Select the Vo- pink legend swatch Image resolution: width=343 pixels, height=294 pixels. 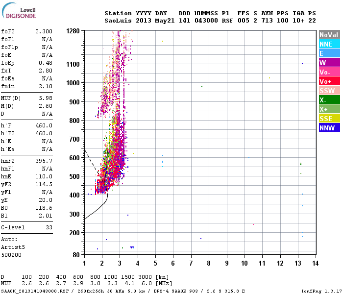click(329, 72)
